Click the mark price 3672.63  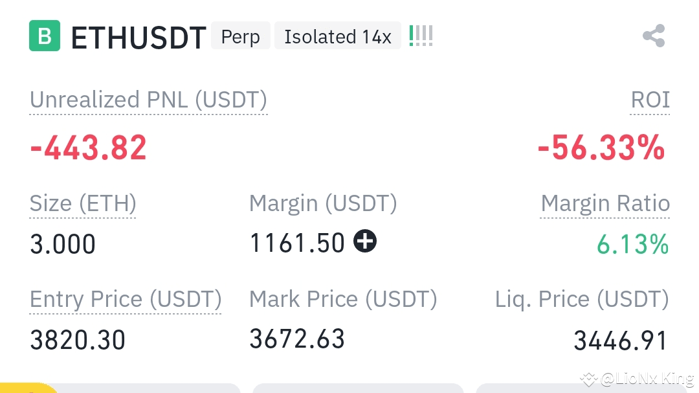297,339
